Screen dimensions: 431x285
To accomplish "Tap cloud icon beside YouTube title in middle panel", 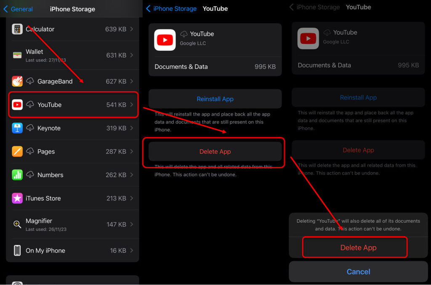I will click(184, 34).
